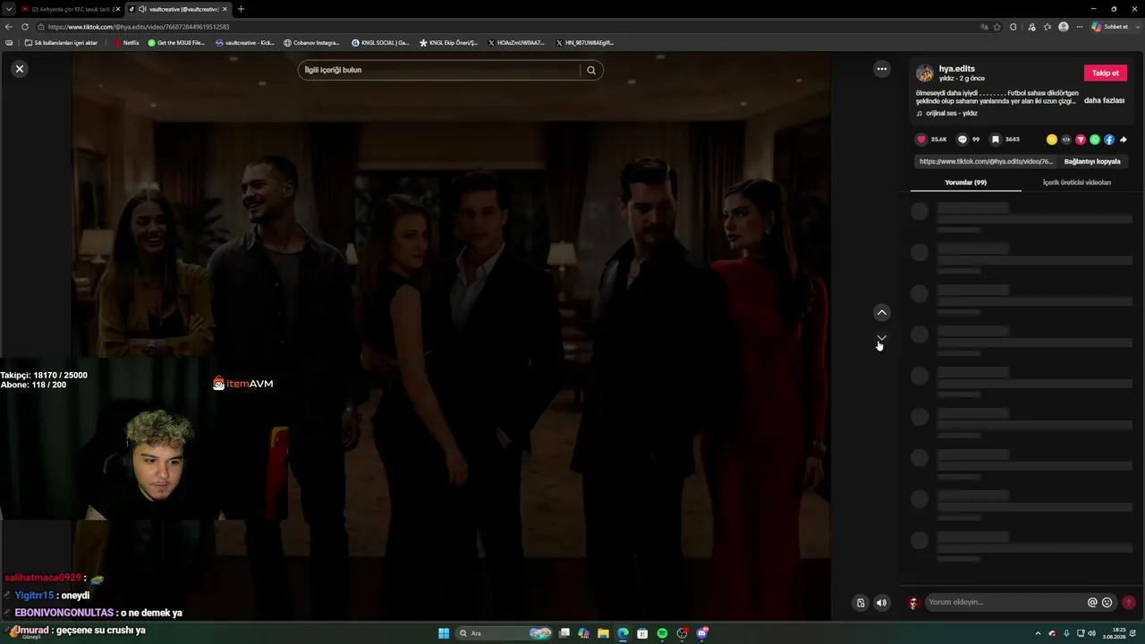Image resolution: width=1145 pixels, height=644 pixels.
Task: Add this page to favorites with star
Action: [997, 27]
